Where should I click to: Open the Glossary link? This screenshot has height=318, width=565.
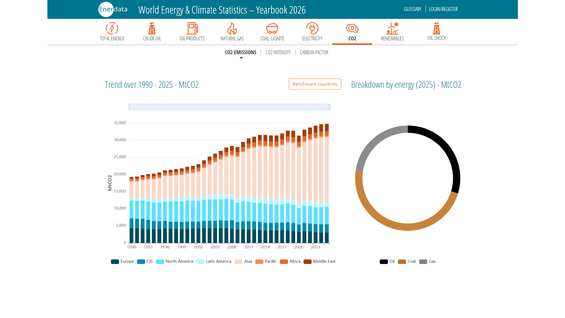point(413,9)
